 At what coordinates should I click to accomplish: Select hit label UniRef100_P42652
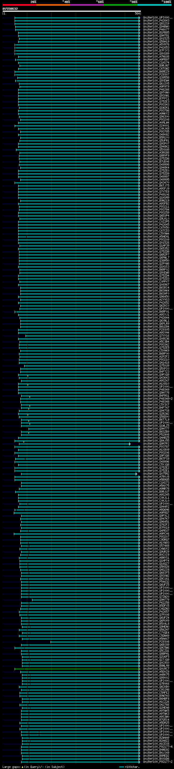click(x=156, y=303)
